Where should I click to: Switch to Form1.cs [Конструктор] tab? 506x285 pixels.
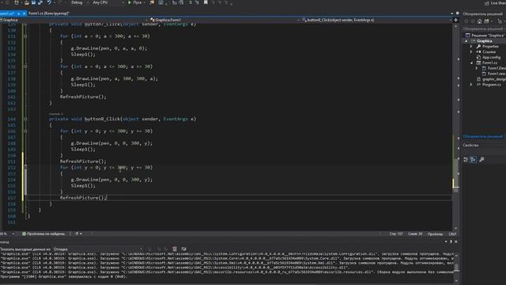pos(49,13)
